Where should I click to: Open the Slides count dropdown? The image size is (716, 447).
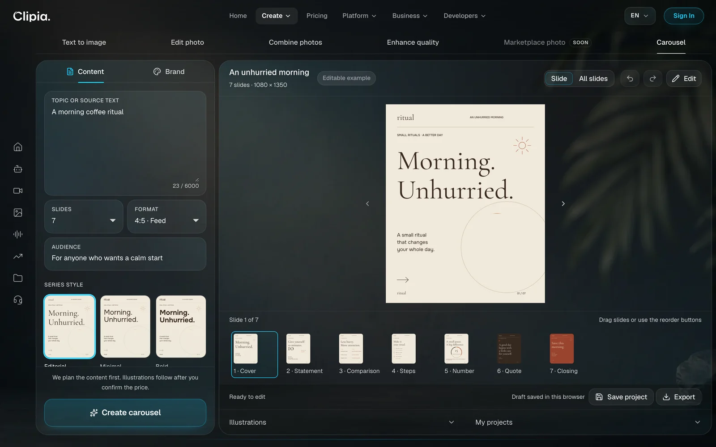click(x=84, y=216)
